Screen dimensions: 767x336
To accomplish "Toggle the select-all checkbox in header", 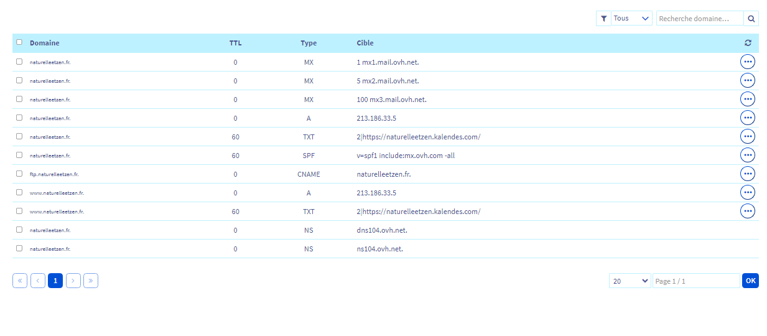I will click(19, 42).
